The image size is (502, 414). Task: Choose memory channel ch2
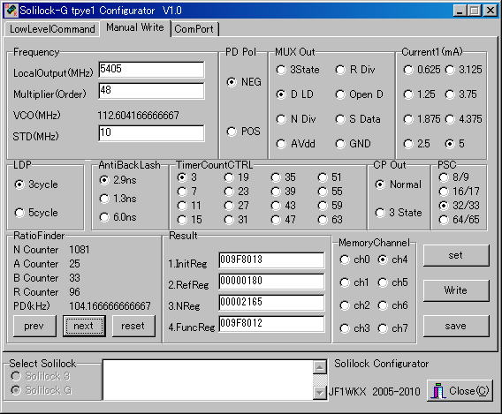(354, 305)
